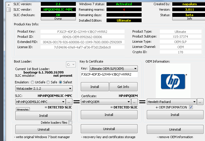Click the Crypto ID 178 field
Screen dimensions: 205x141
180,52
